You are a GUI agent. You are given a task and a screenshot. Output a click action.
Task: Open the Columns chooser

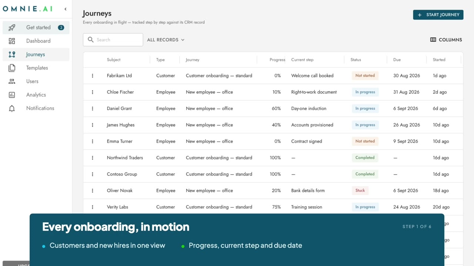point(446,40)
